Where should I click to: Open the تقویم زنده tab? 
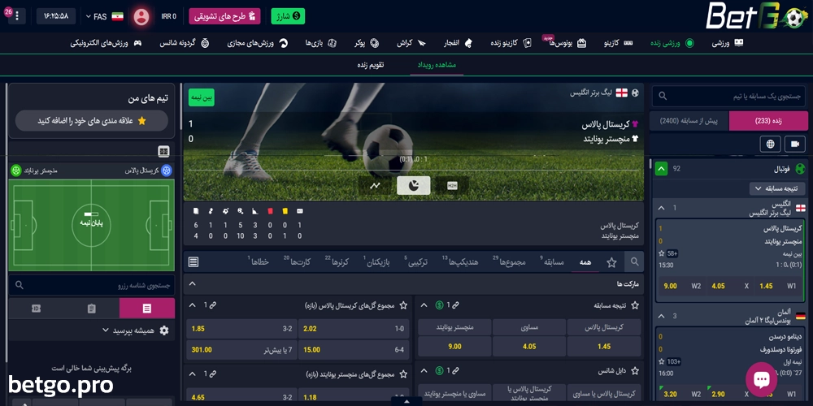click(x=371, y=65)
